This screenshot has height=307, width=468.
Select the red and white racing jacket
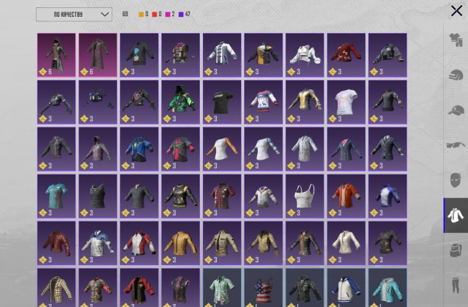click(139, 243)
